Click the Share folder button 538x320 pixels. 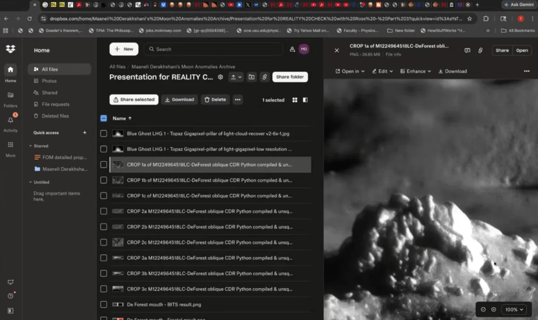click(x=290, y=77)
